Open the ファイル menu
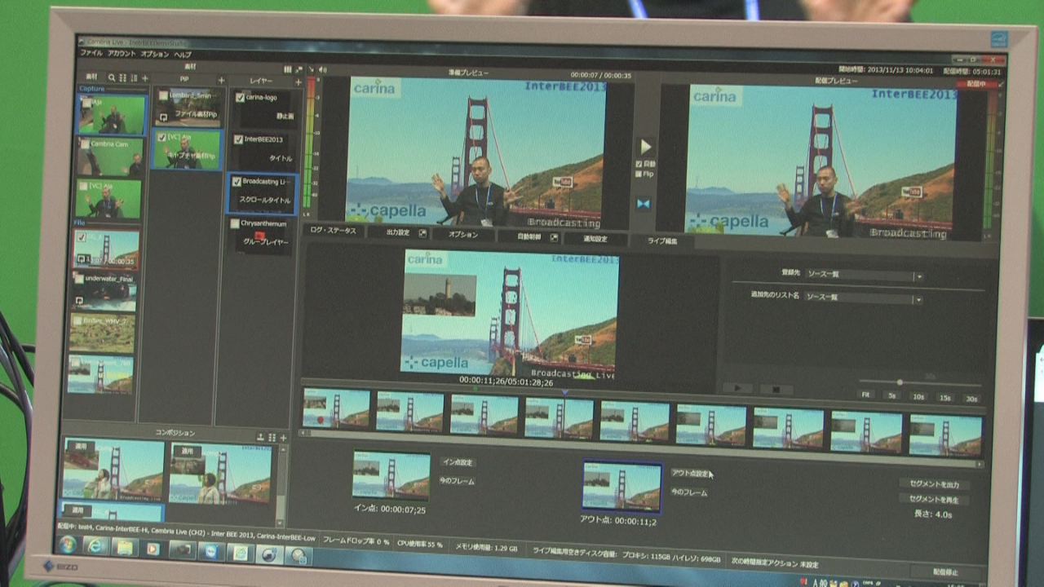1044x587 pixels. [x=91, y=53]
